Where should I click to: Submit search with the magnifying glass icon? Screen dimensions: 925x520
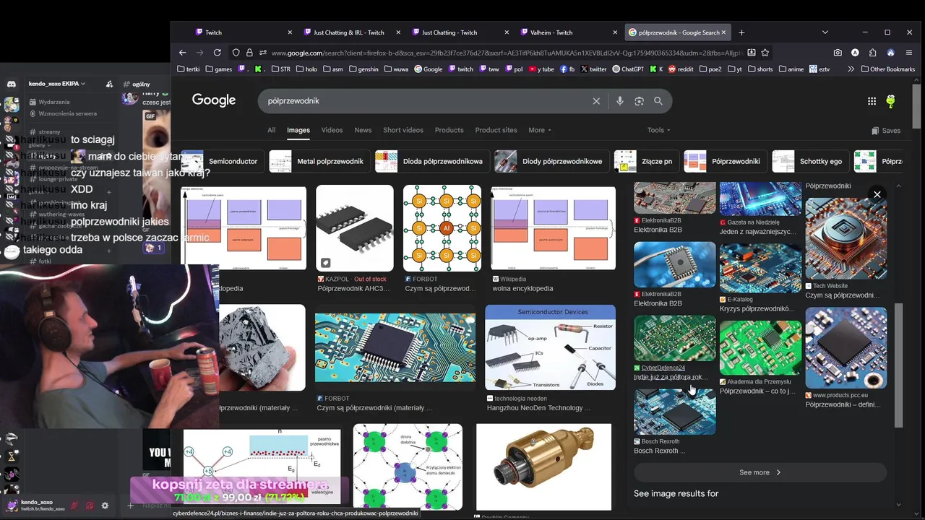658,101
